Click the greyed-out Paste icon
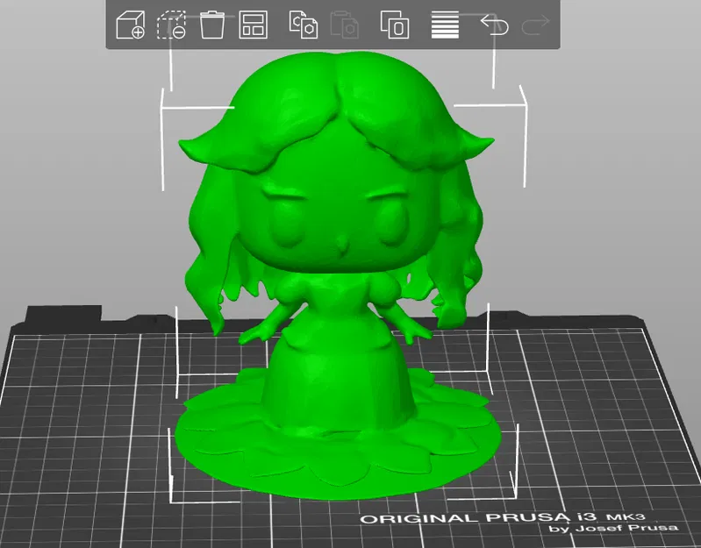 [344, 25]
